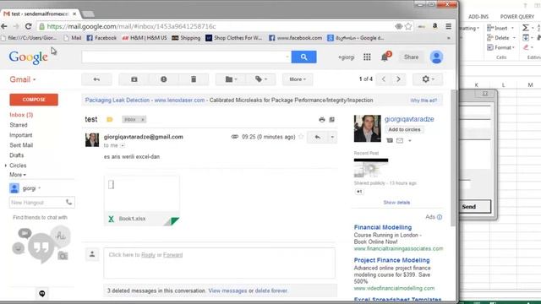Open the Google apps grid
Image resolution: width=541 pixels, height=304 pixels.
click(367, 57)
